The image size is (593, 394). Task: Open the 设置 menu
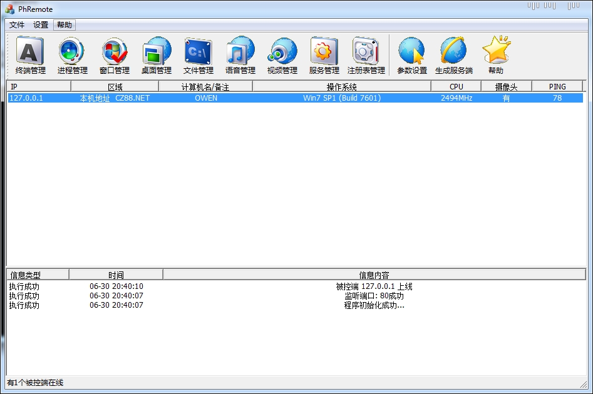tap(41, 25)
